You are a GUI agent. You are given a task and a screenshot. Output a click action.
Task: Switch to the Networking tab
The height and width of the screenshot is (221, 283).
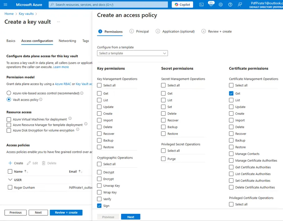(67, 41)
